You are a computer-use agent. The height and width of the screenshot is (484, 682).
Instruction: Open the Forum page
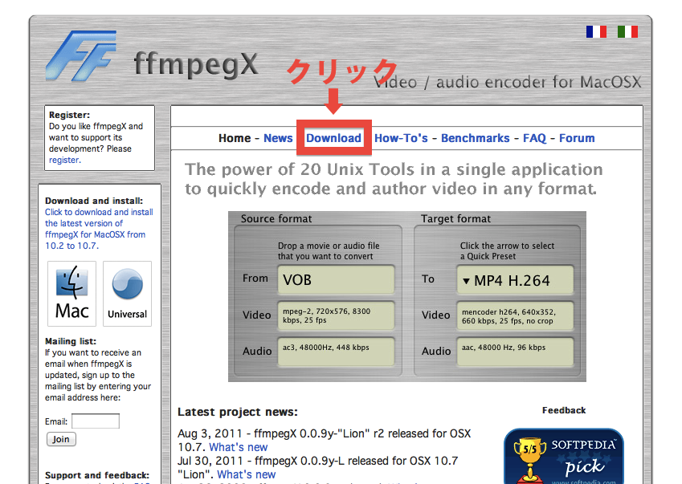click(x=577, y=138)
